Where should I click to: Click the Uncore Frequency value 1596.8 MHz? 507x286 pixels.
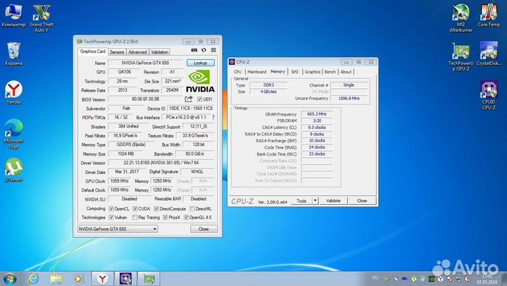click(x=349, y=99)
